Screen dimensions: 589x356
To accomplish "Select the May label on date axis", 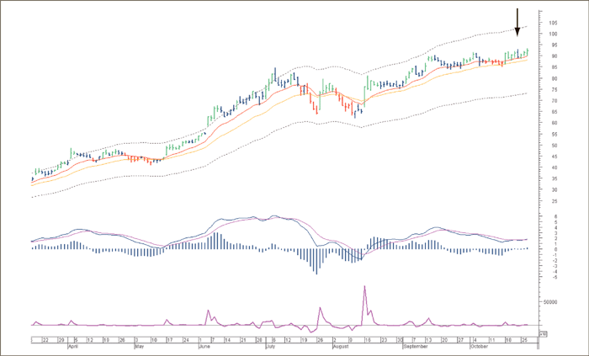I will 140,346.
